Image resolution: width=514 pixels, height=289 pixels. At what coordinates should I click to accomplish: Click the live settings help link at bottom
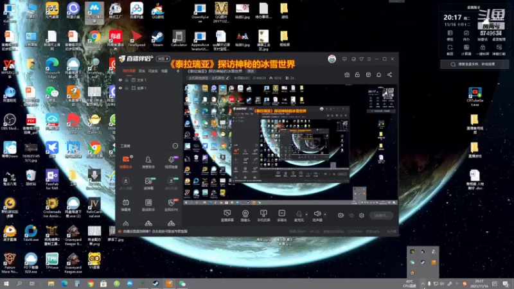click(x=155, y=231)
